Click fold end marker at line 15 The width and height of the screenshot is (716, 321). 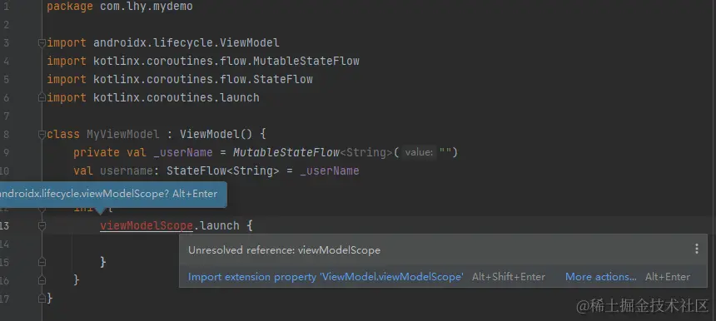pyautogui.click(x=42, y=262)
